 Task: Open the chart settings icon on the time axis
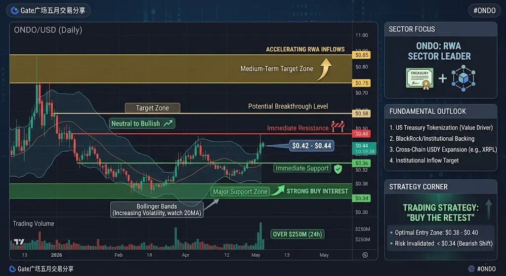tap(365, 255)
